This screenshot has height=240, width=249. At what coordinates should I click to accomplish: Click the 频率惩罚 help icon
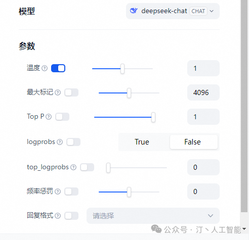[x=58, y=191]
